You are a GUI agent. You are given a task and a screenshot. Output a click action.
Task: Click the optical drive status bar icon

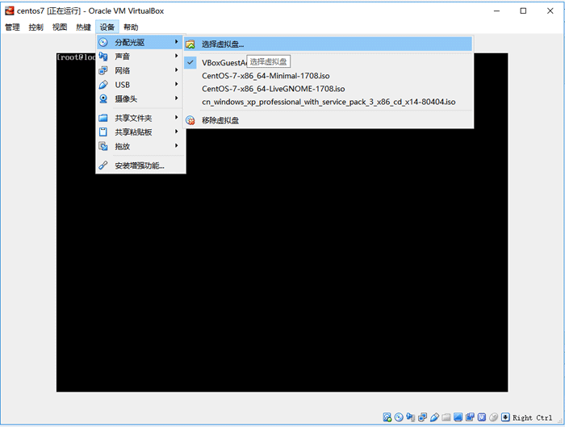(399, 417)
